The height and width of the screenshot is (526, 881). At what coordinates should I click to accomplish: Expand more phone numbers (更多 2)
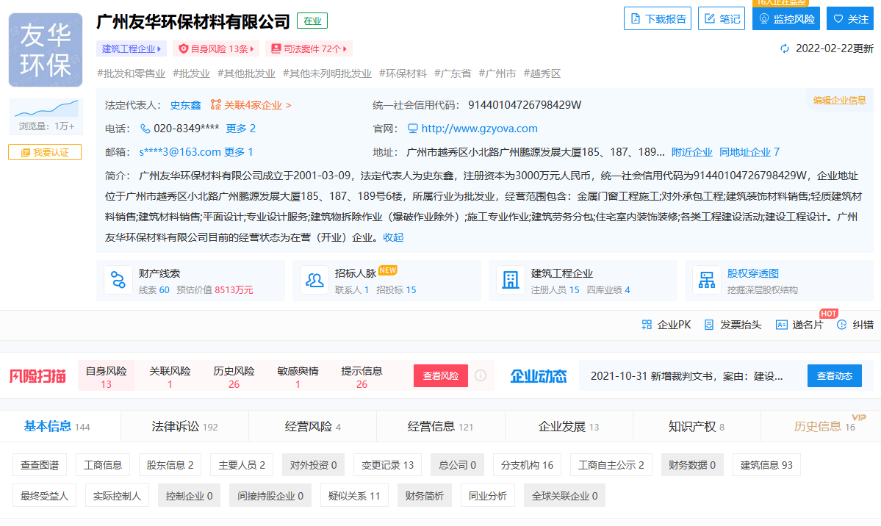click(240, 129)
